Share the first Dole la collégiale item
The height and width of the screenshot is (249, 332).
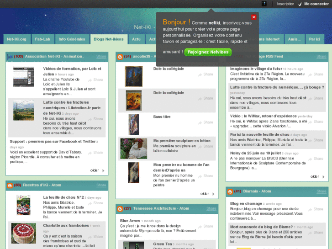click(206, 74)
